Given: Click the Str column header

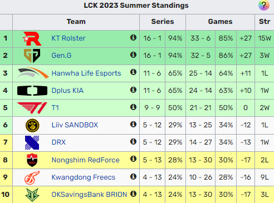Looking at the screenshot, I should pos(265,22).
